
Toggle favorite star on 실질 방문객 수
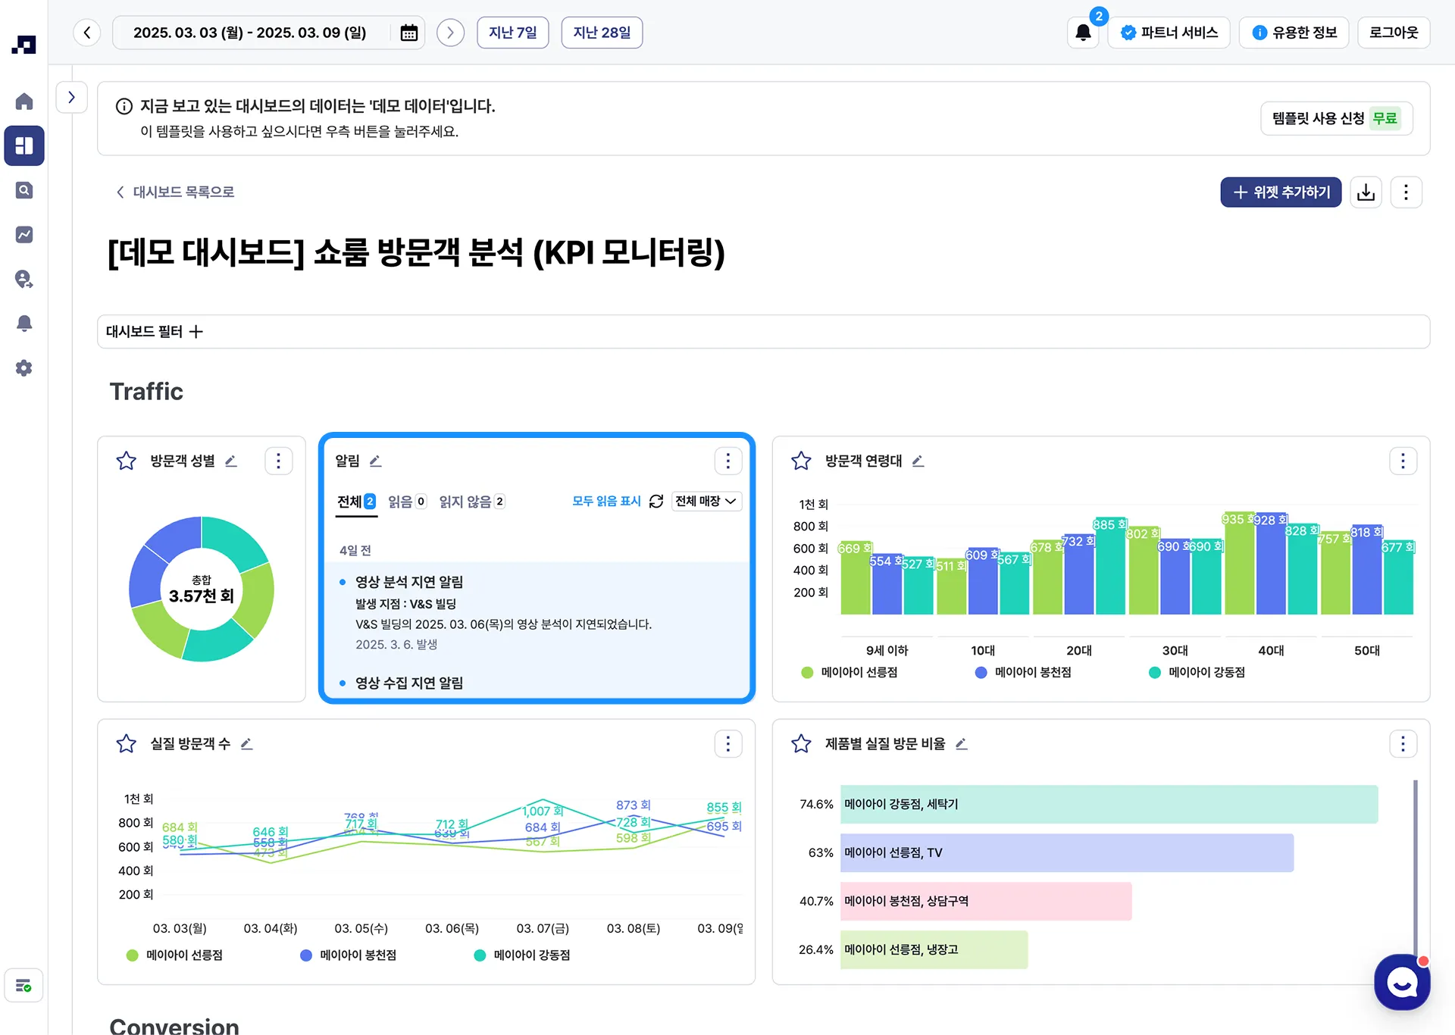[x=126, y=744]
